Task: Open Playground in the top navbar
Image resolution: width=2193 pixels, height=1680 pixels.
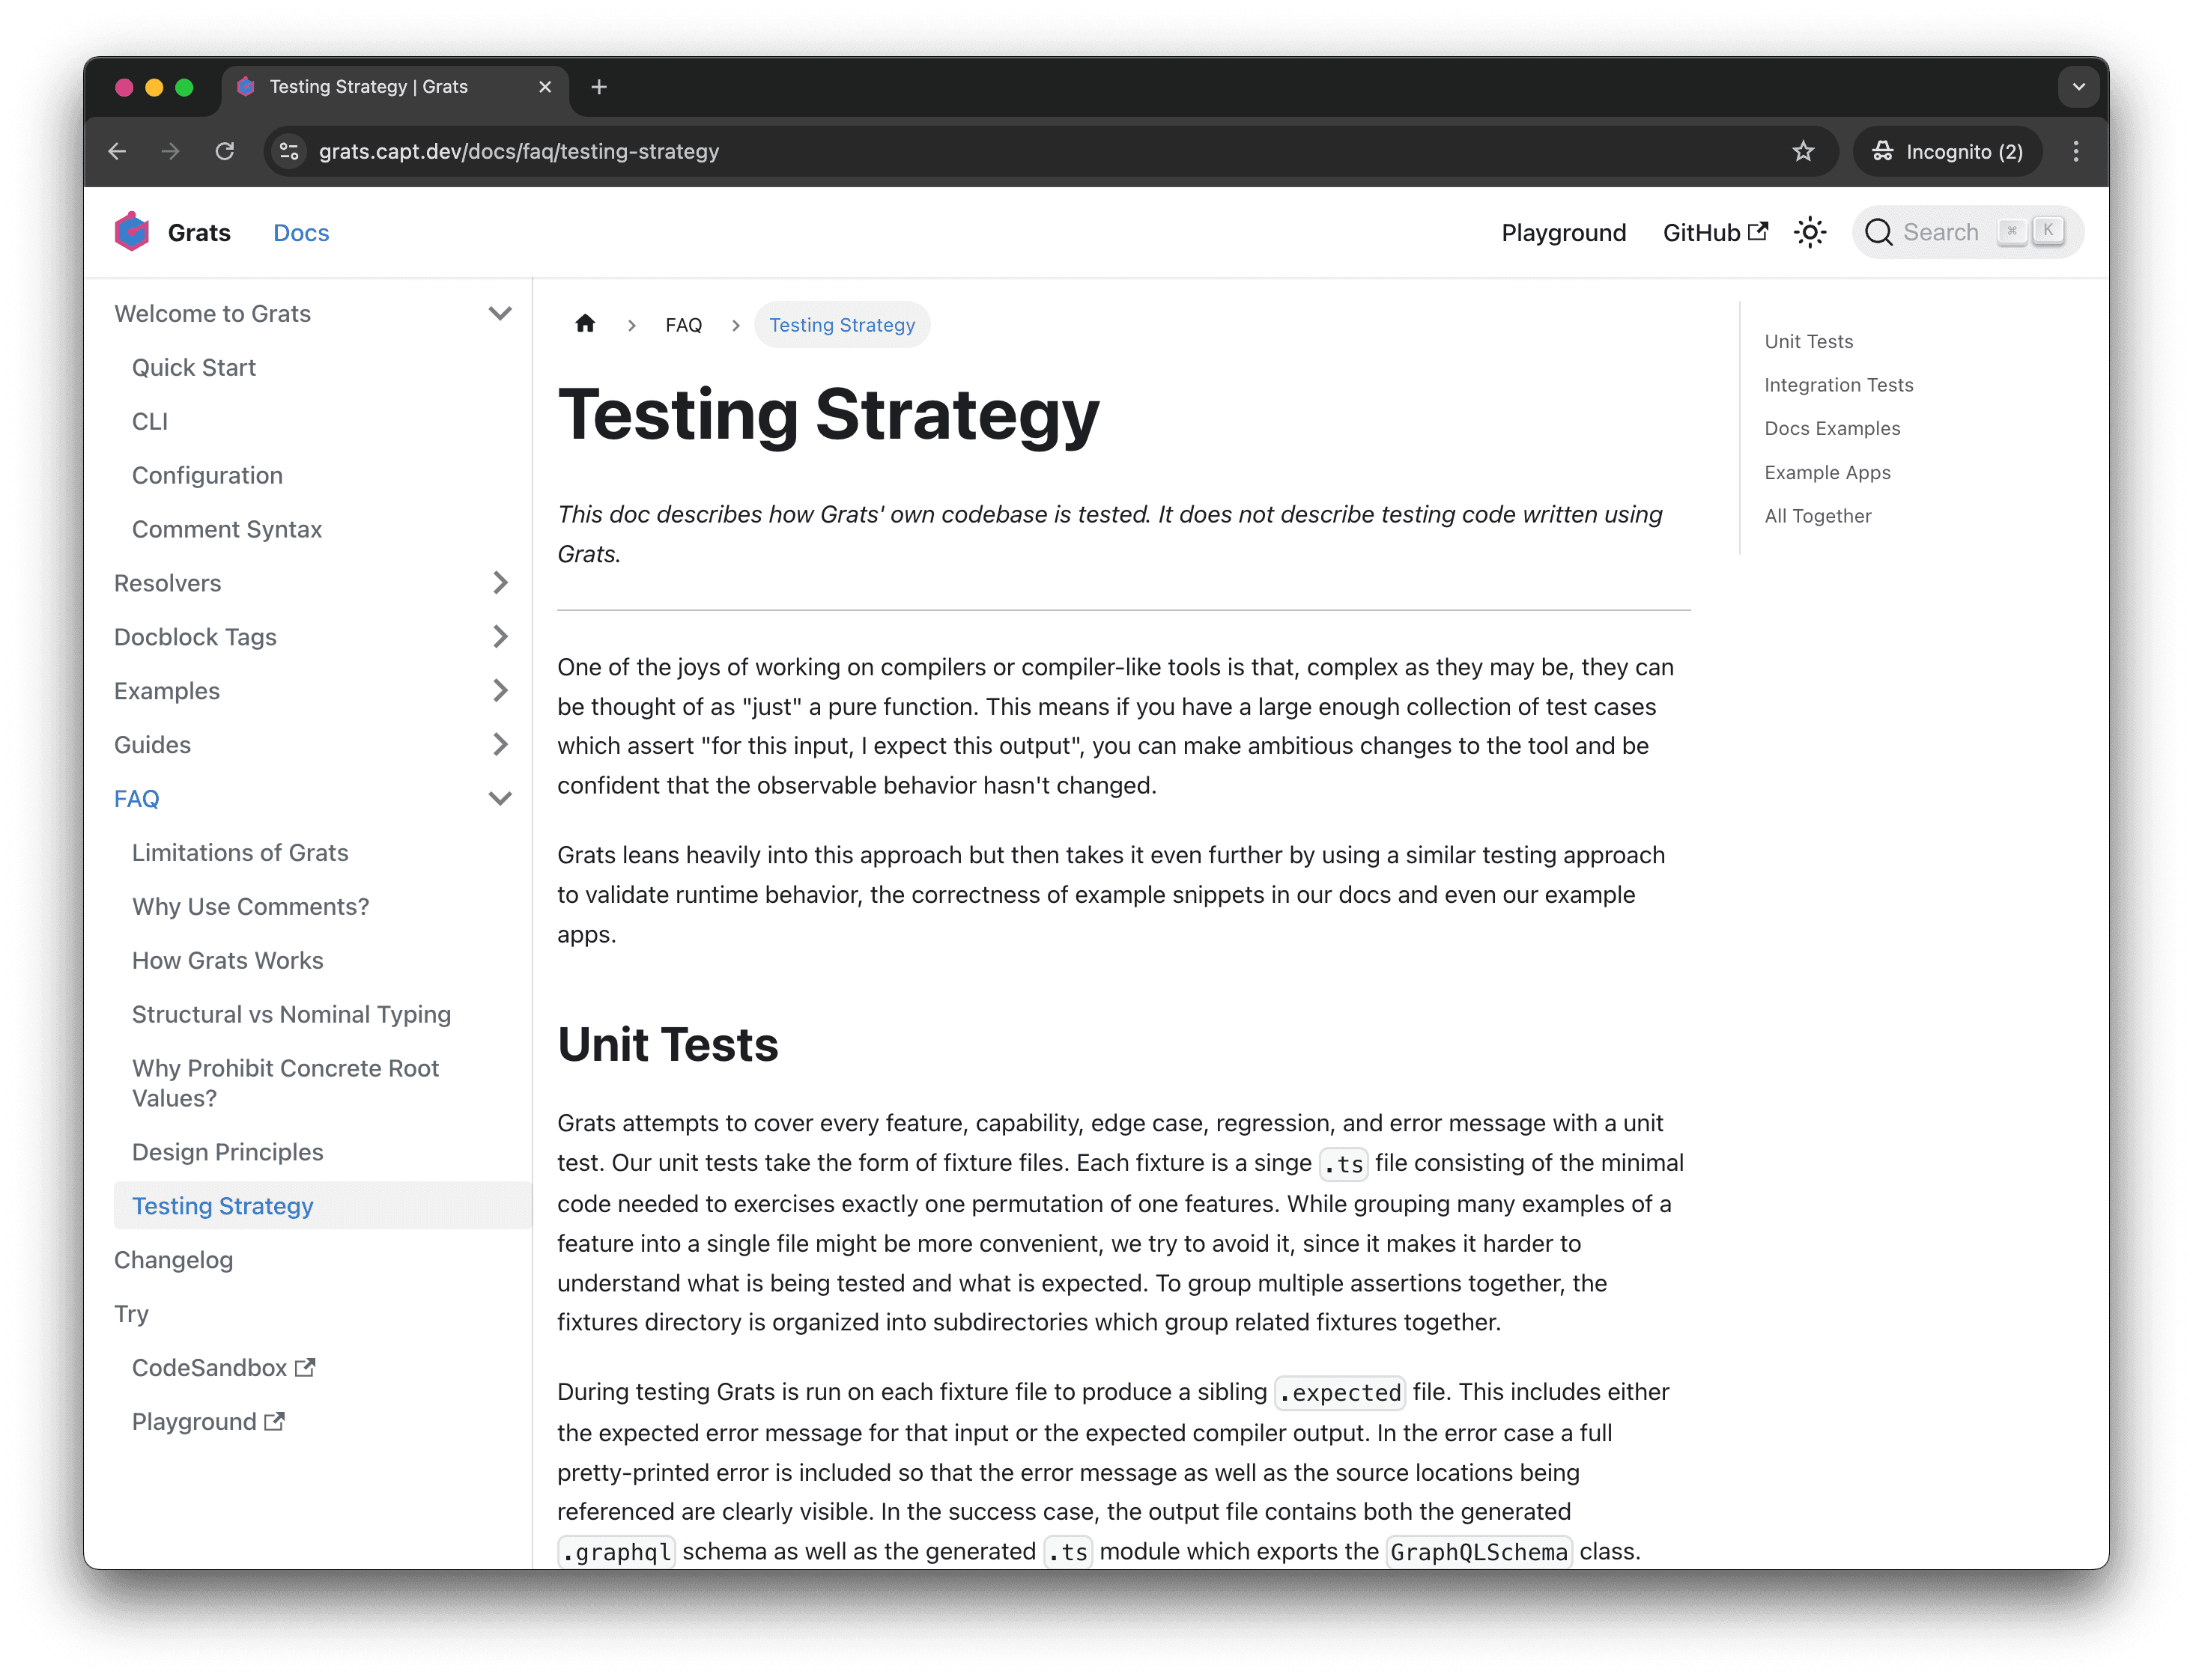Action: click(x=1562, y=233)
